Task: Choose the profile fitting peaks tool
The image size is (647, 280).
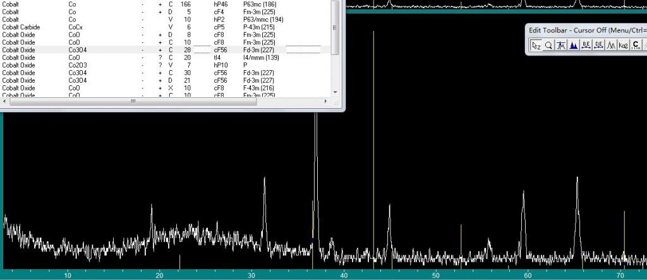Action: (x=611, y=45)
